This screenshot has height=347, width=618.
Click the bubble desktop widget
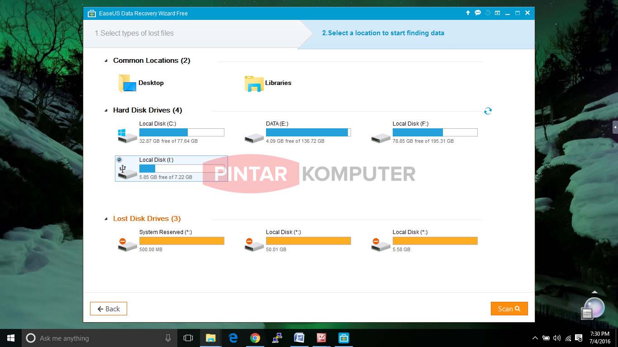click(594, 307)
